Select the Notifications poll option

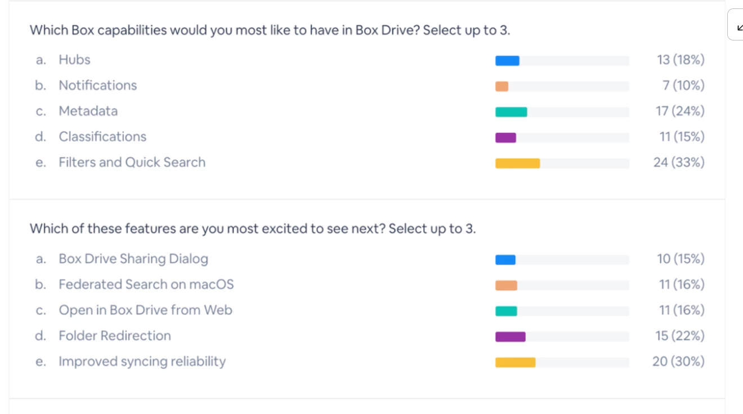tap(97, 85)
